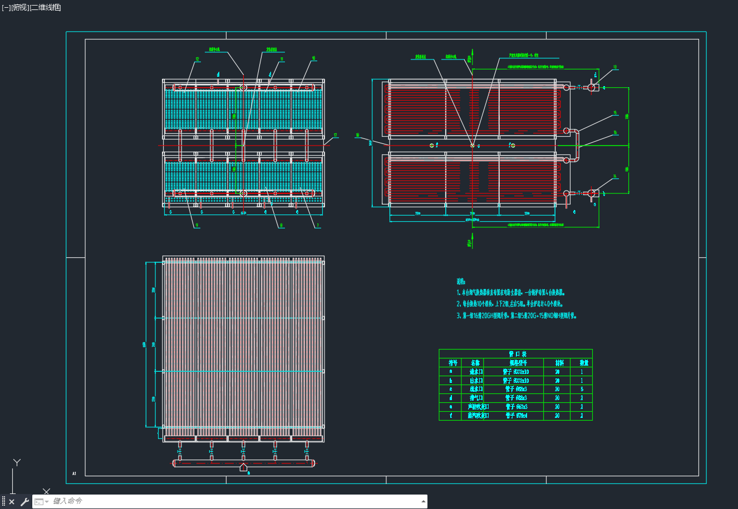Select the pipe spec cell in 进水口 row
This screenshot has height=509, width=738.
tap(516, 371)
